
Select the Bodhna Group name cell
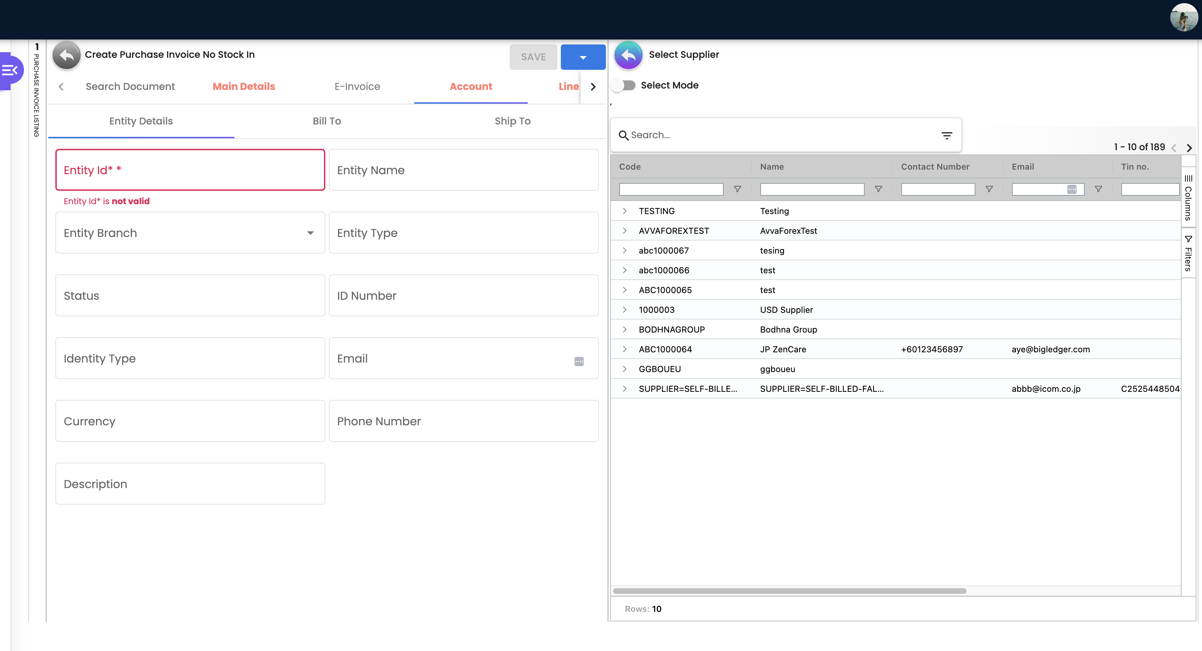788,329
